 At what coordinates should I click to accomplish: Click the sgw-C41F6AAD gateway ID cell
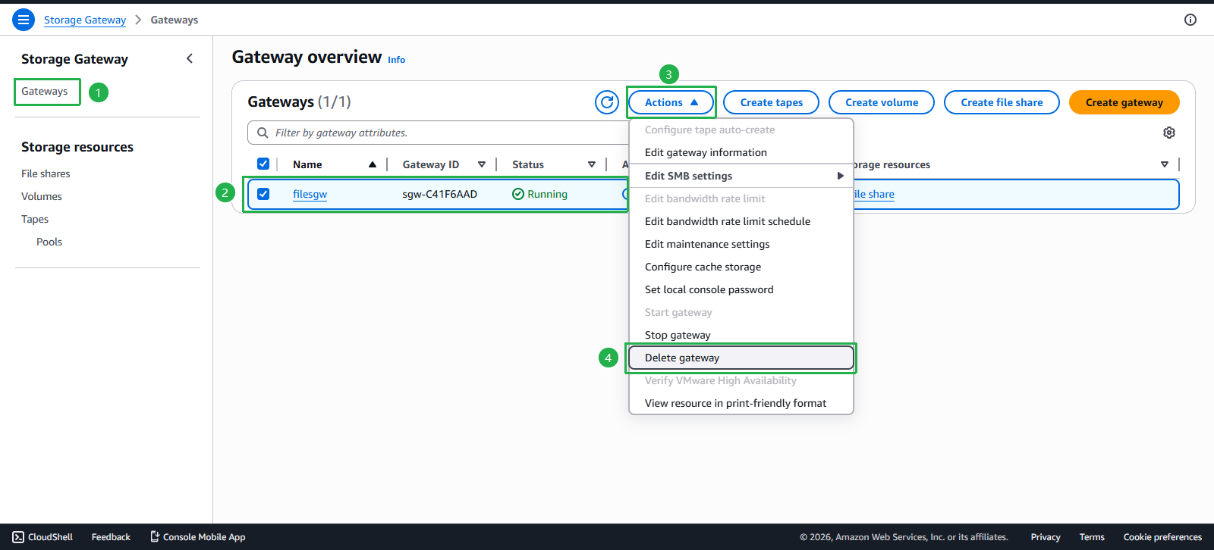440,194
